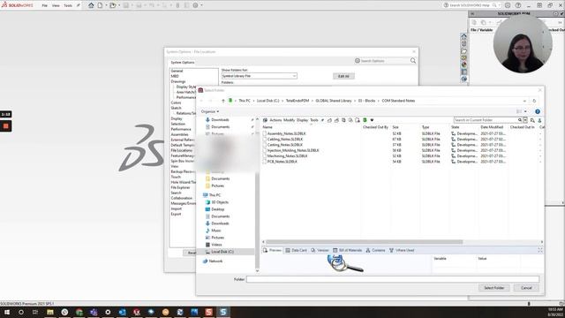Select Assembly_Notes.SLDBLK file
565x318 pixels.
tap(286, 133)
